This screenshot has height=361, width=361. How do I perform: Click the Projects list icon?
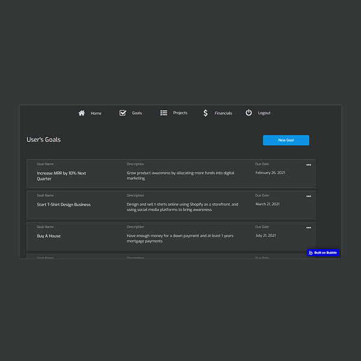pyautogui.click(x=164, y=113)
